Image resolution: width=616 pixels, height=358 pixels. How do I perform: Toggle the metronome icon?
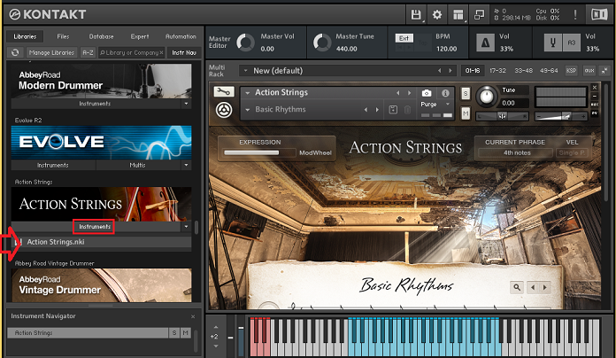(x=485, y=43)
